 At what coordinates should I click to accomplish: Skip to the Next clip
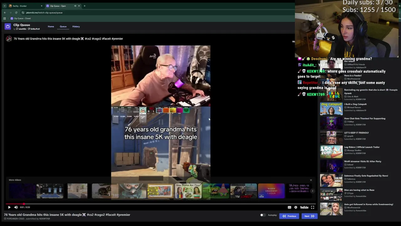pyautogui.click(x=309, y=216)
